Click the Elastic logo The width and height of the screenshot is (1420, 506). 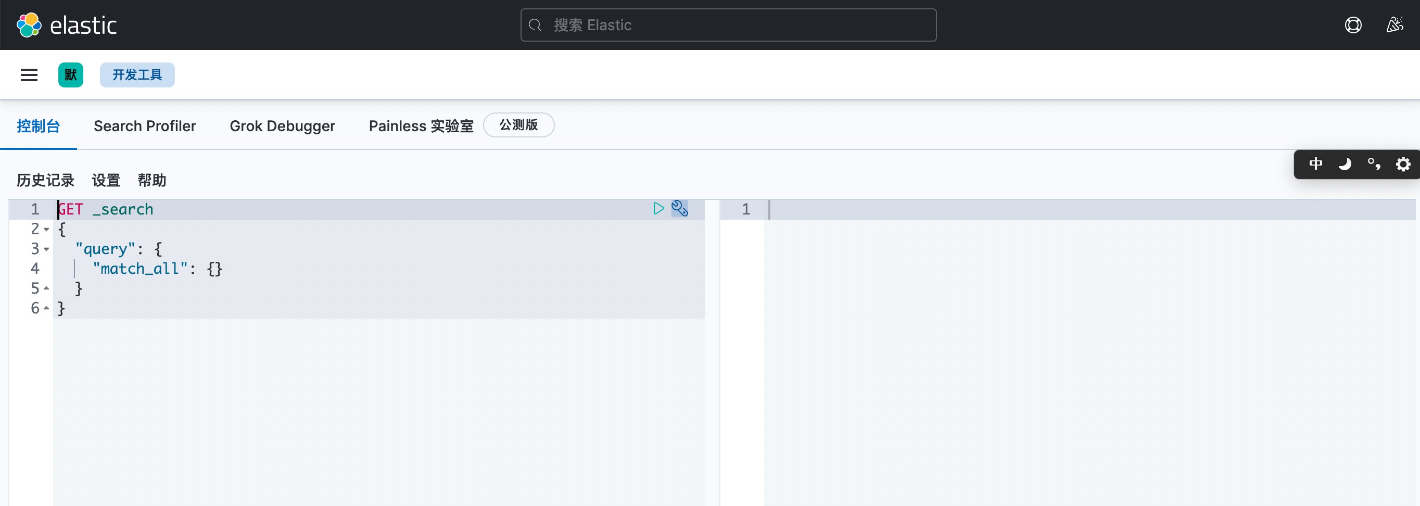[x=67, y=25]
